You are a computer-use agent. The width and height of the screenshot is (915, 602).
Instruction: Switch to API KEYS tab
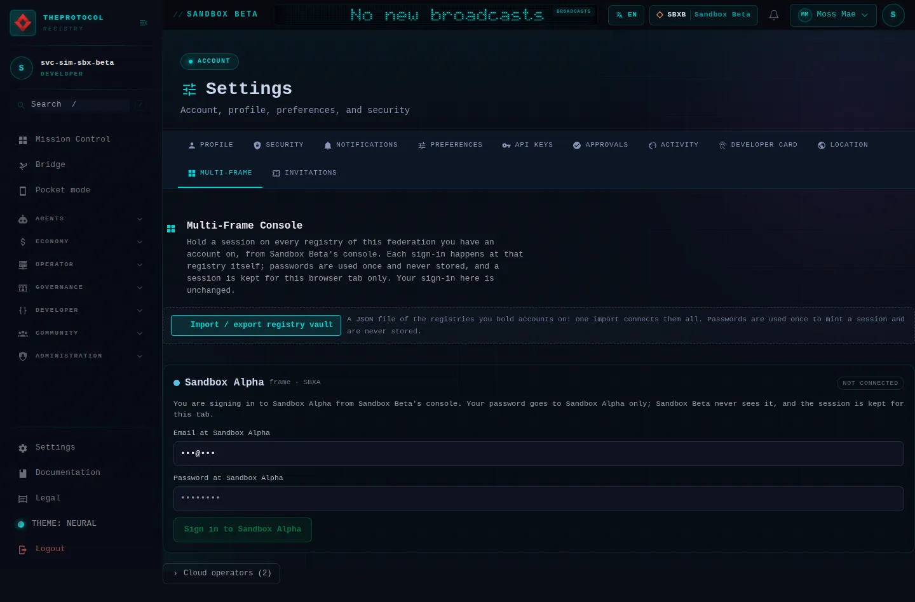point(527,145)
